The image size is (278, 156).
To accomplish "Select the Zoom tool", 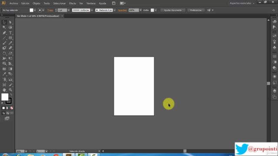I will [10, 90].
